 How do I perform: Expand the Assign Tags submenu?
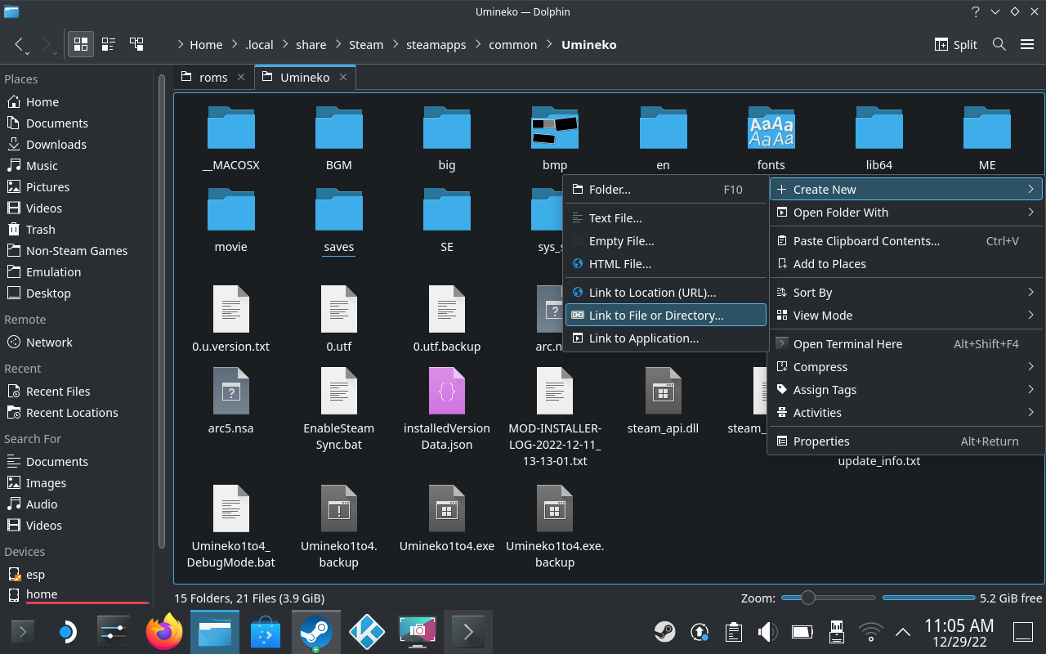(906, 390)
